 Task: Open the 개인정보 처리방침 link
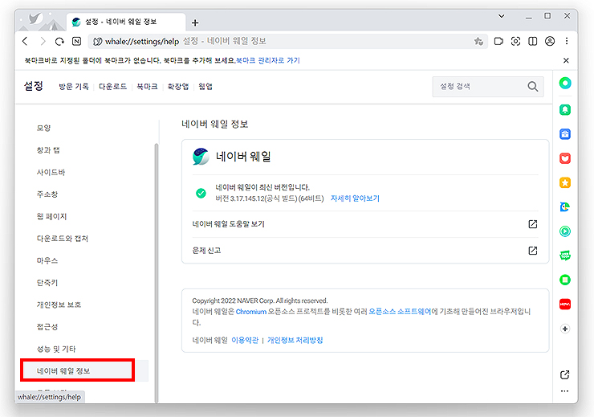click(x=295, y=340)
